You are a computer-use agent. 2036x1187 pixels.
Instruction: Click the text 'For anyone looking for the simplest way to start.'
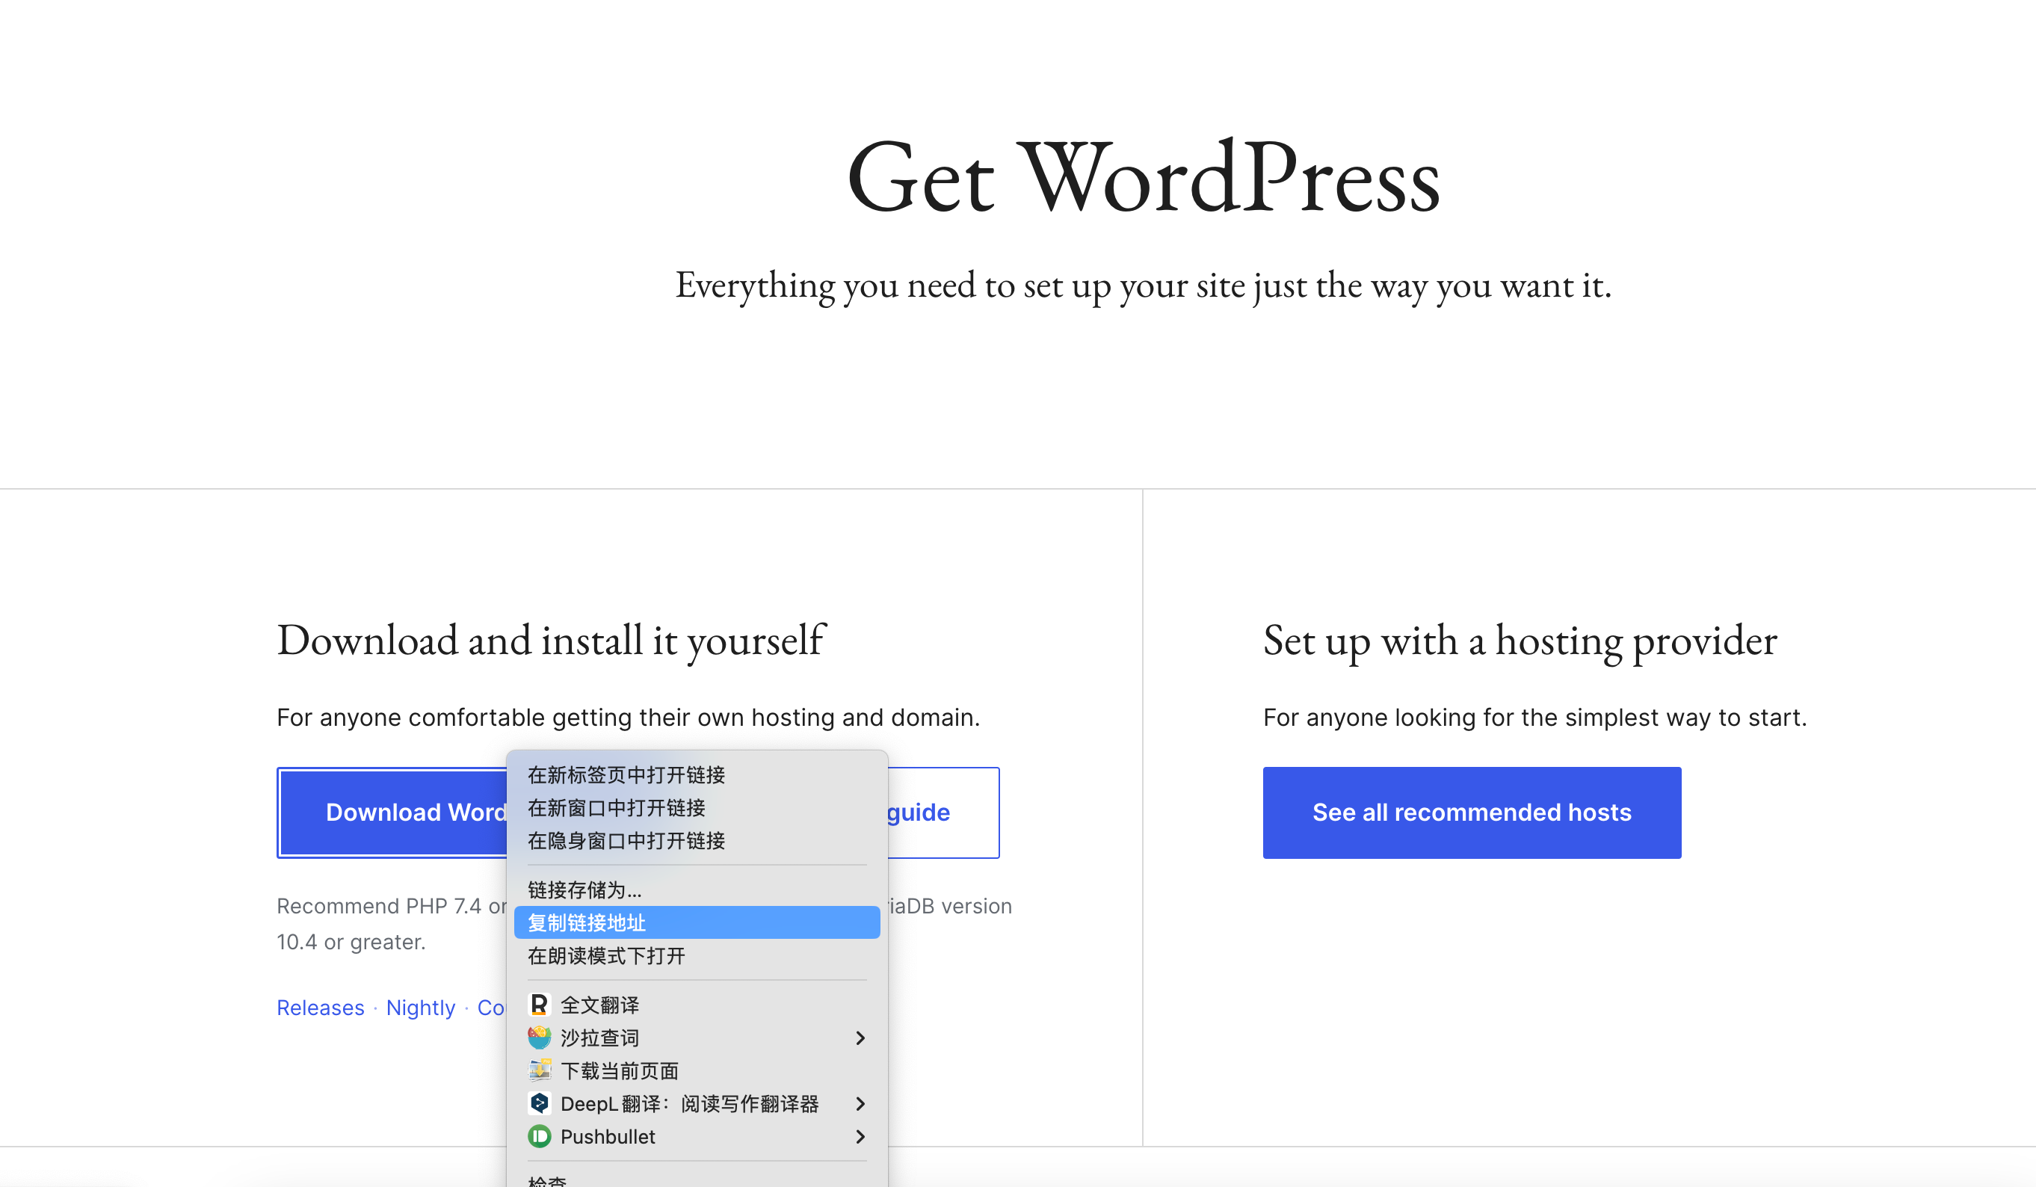click(x=1535, y=718)
